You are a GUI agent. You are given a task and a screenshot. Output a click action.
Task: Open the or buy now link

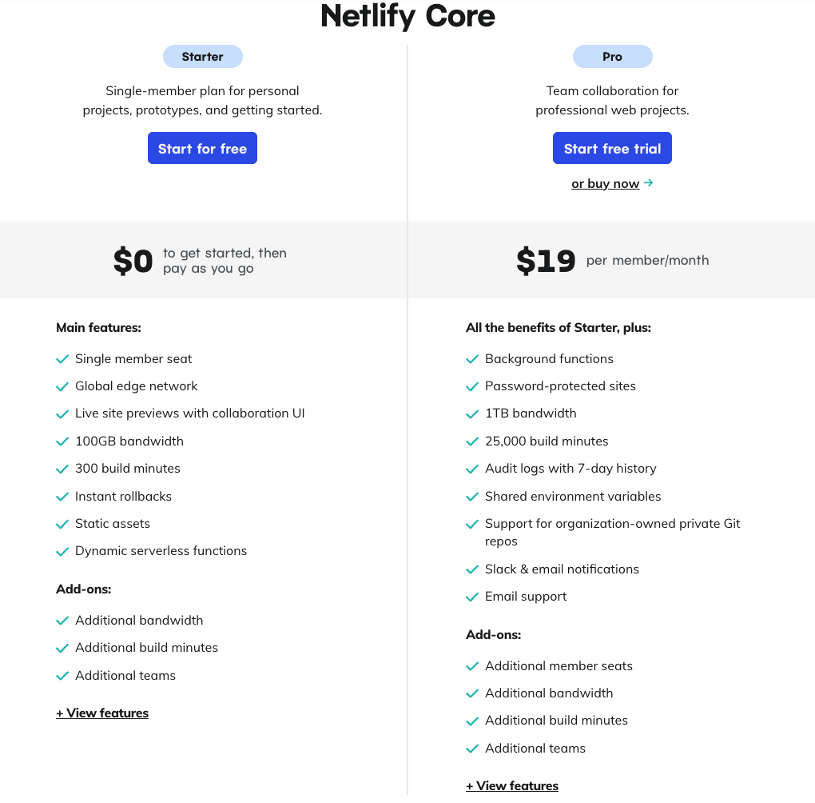[x=606, y=183]
